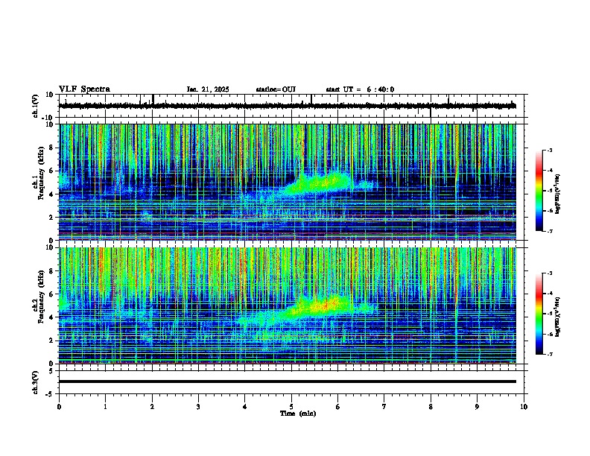Click tick label 5 on Time (min) axis

pos(291,407)
